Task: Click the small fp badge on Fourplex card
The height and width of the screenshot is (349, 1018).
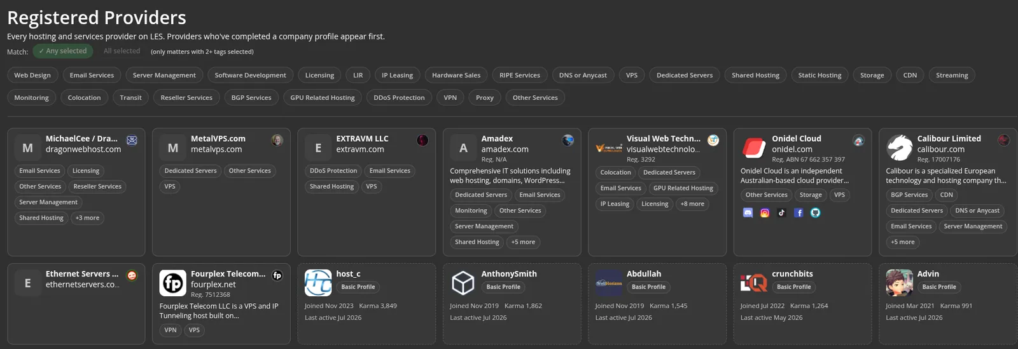Action: tap(277, 276)
